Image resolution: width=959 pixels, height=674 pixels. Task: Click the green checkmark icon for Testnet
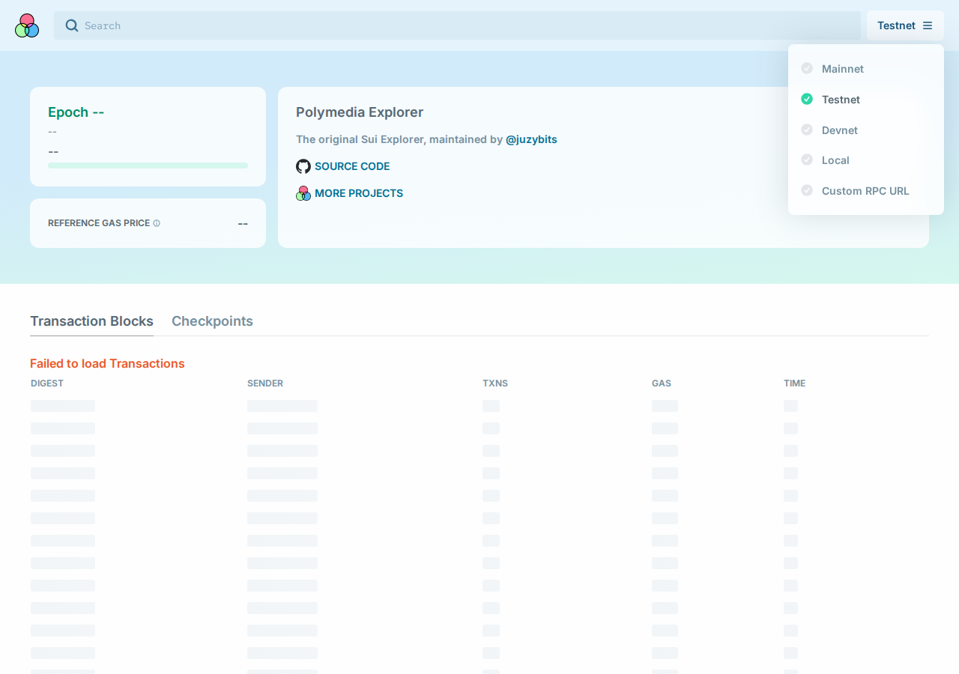click(x=807, y=99)
